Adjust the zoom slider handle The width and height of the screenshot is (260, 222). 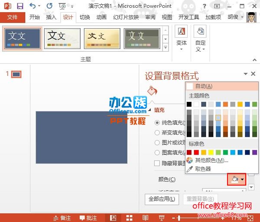point(179,218)
